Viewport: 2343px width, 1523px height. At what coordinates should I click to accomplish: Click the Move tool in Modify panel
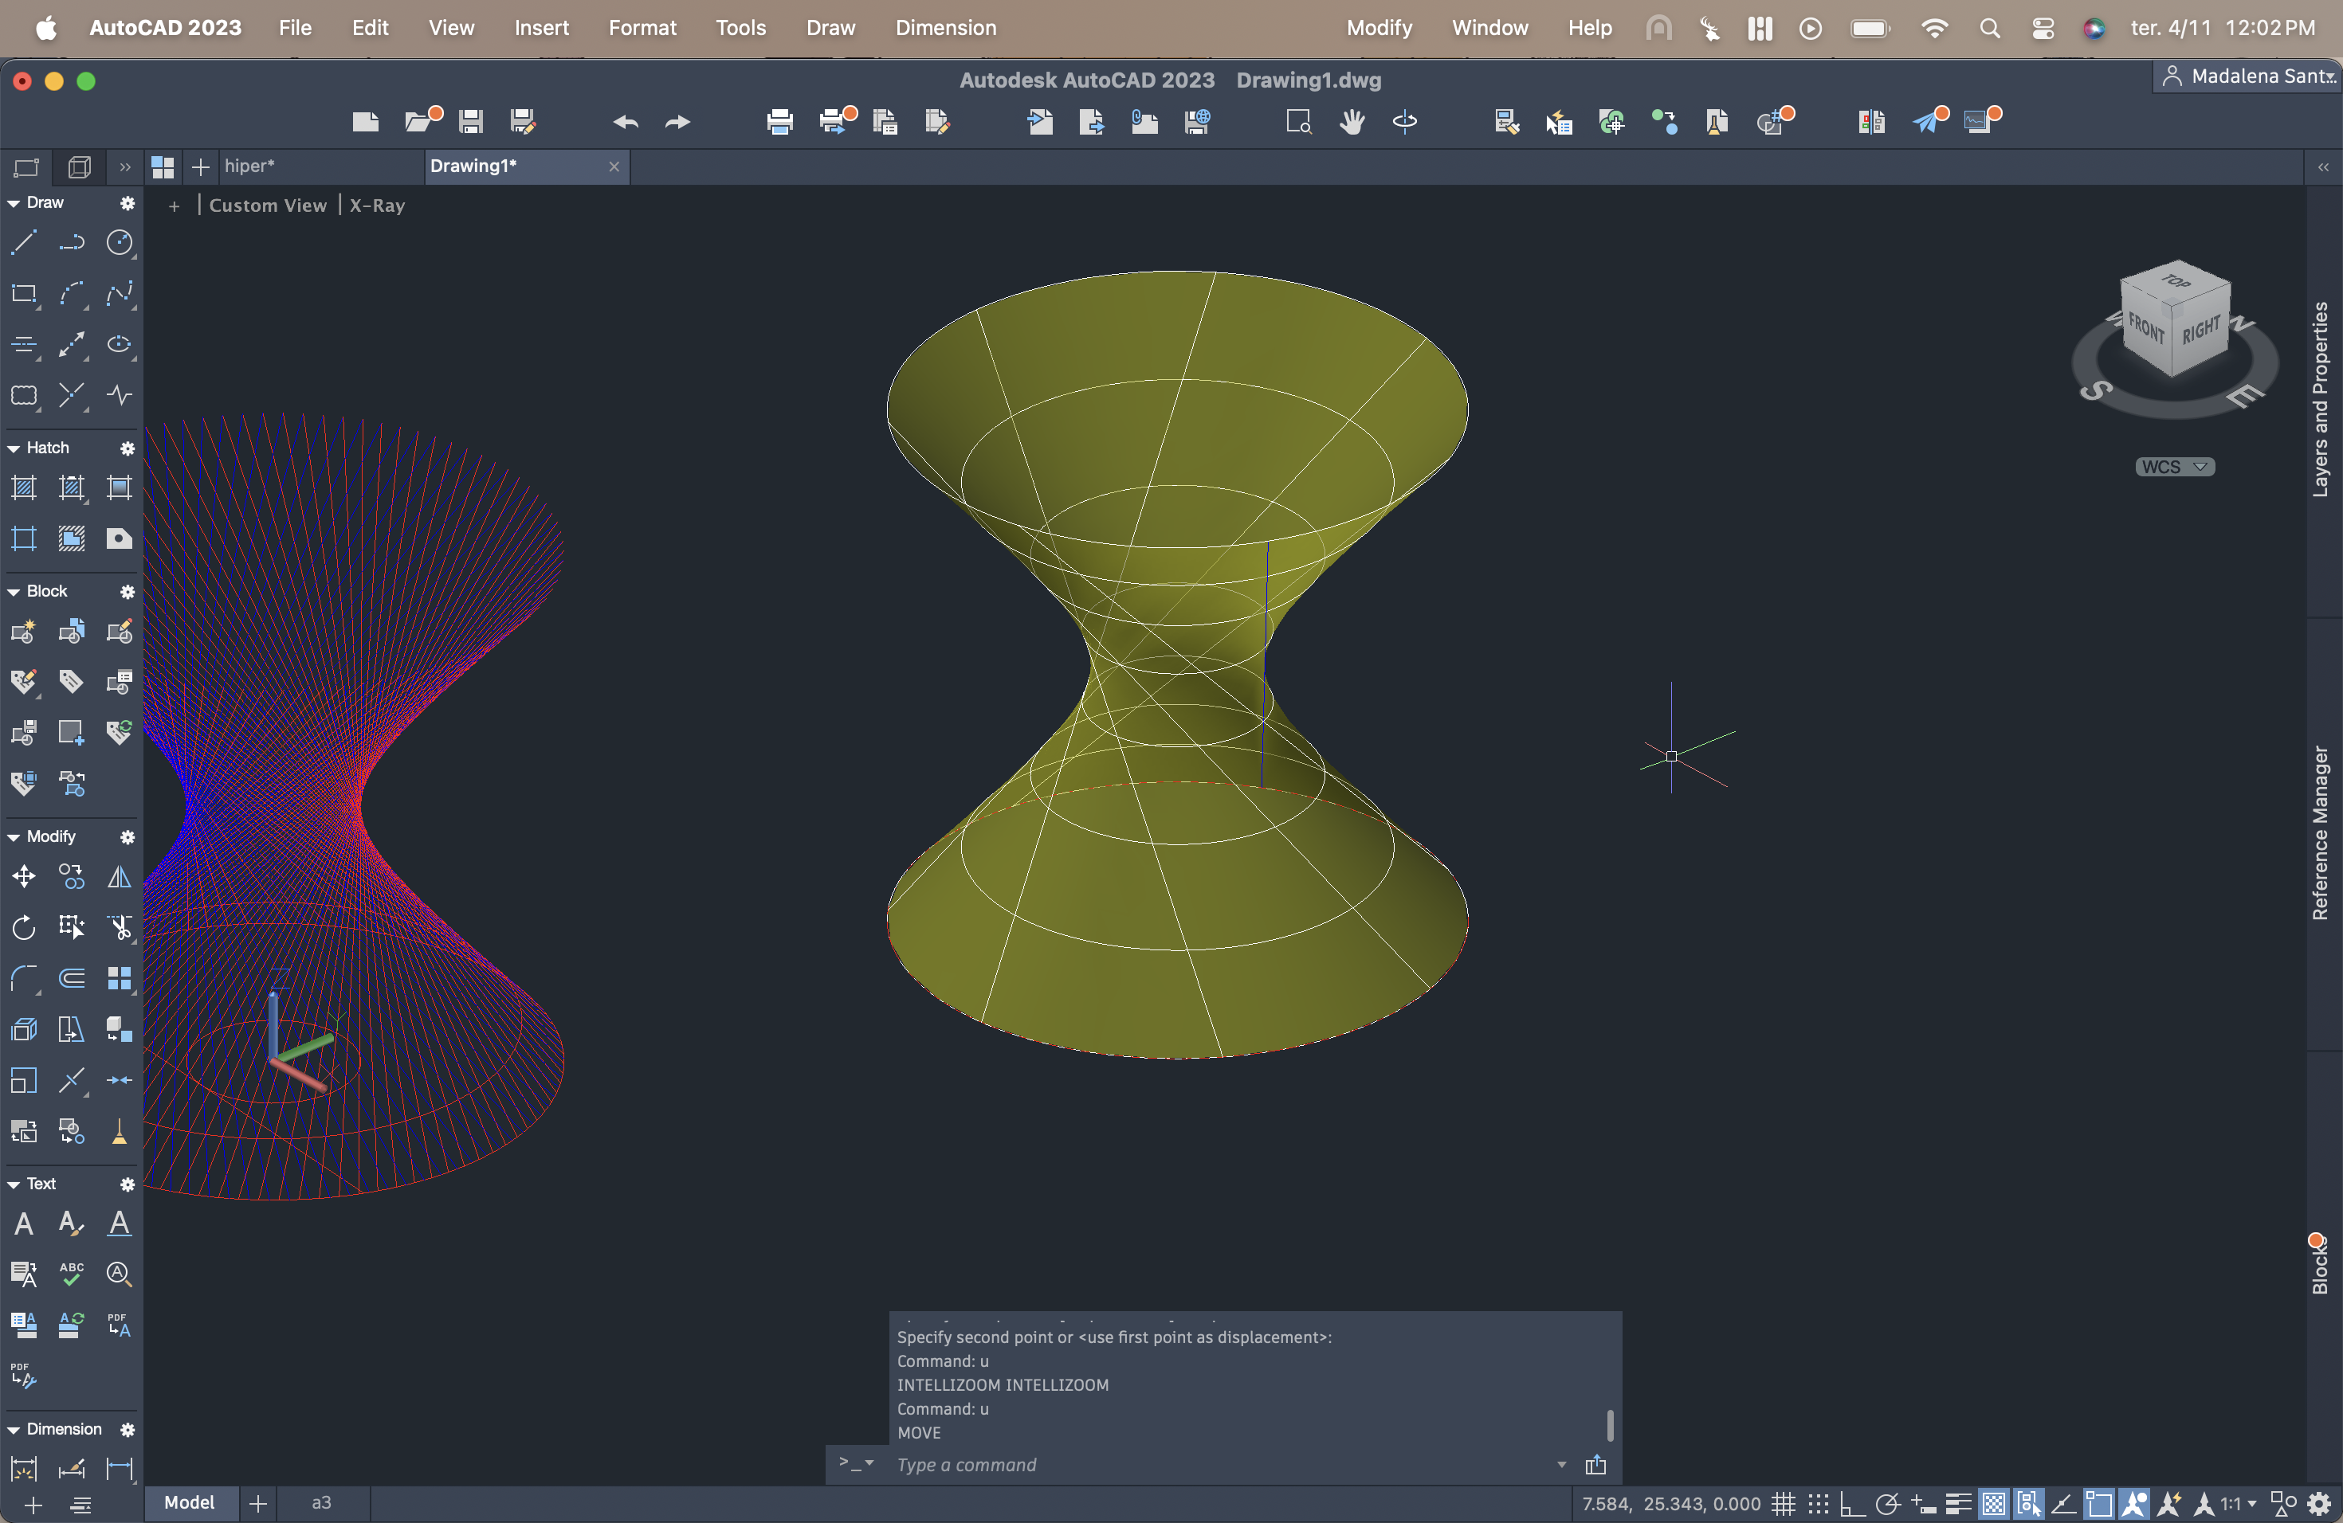coord(24,875)
